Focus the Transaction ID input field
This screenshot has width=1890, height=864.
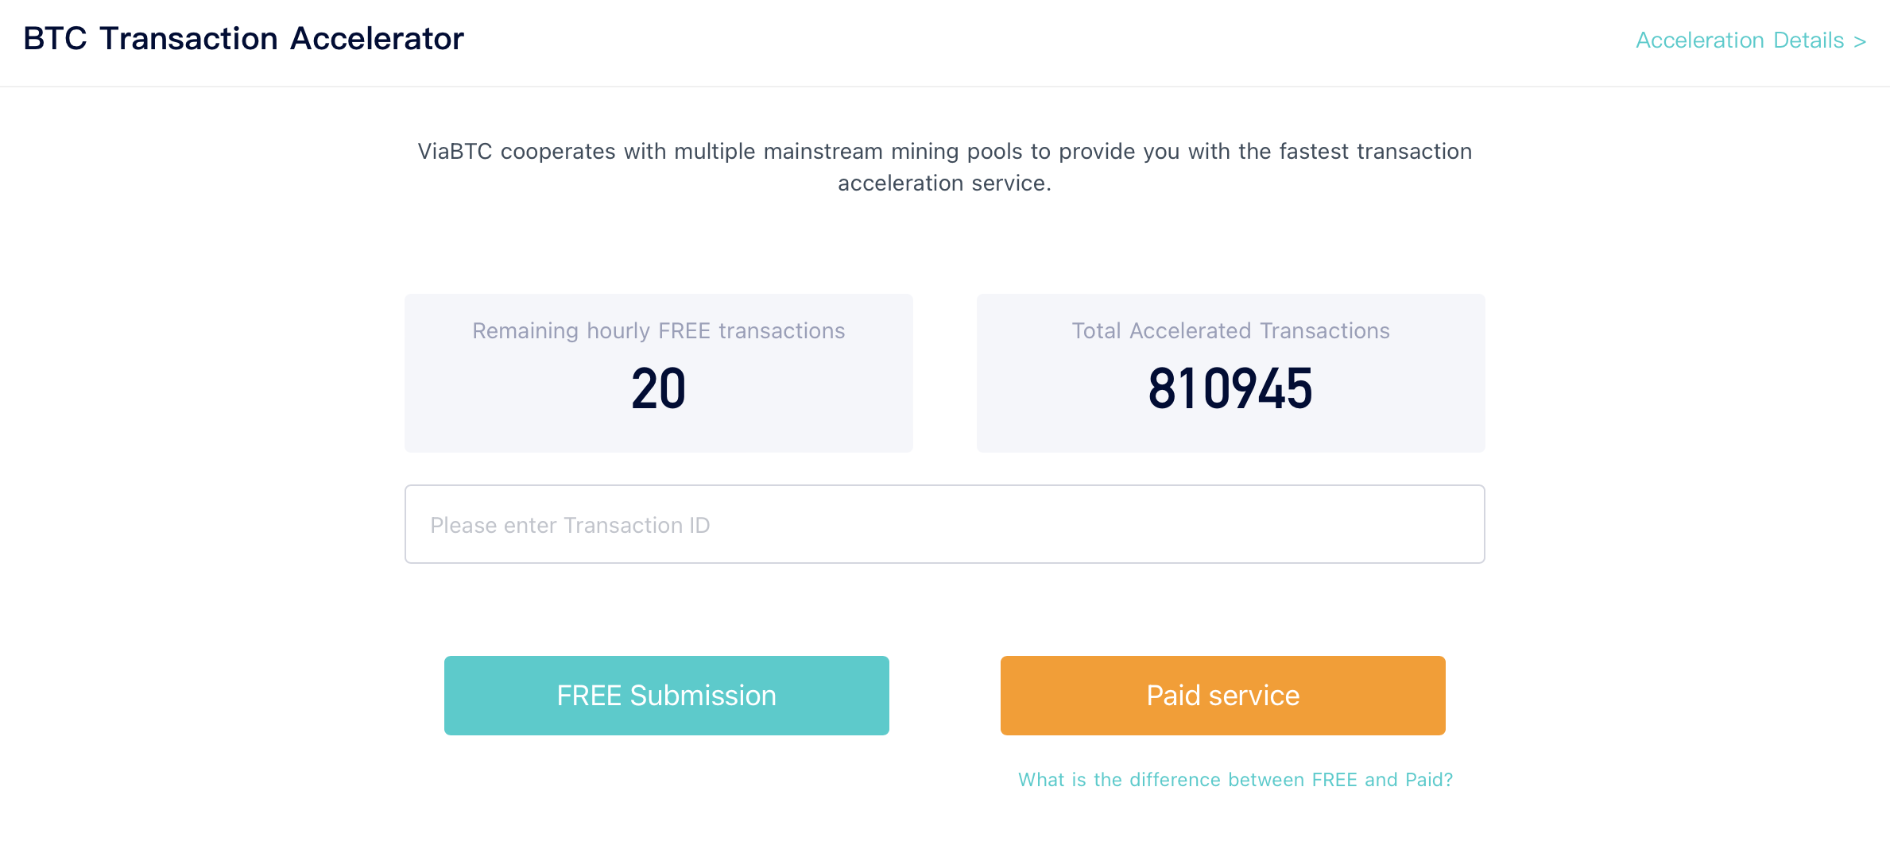tap(944, 524)
